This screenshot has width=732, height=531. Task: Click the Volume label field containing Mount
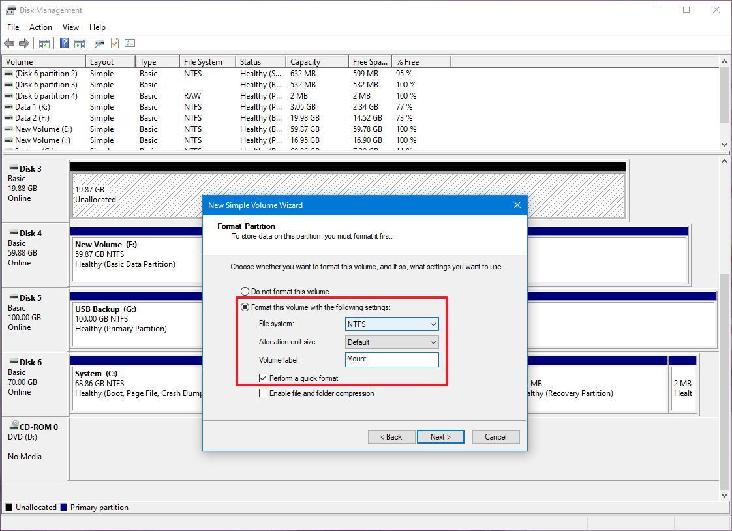click(391, 359)
